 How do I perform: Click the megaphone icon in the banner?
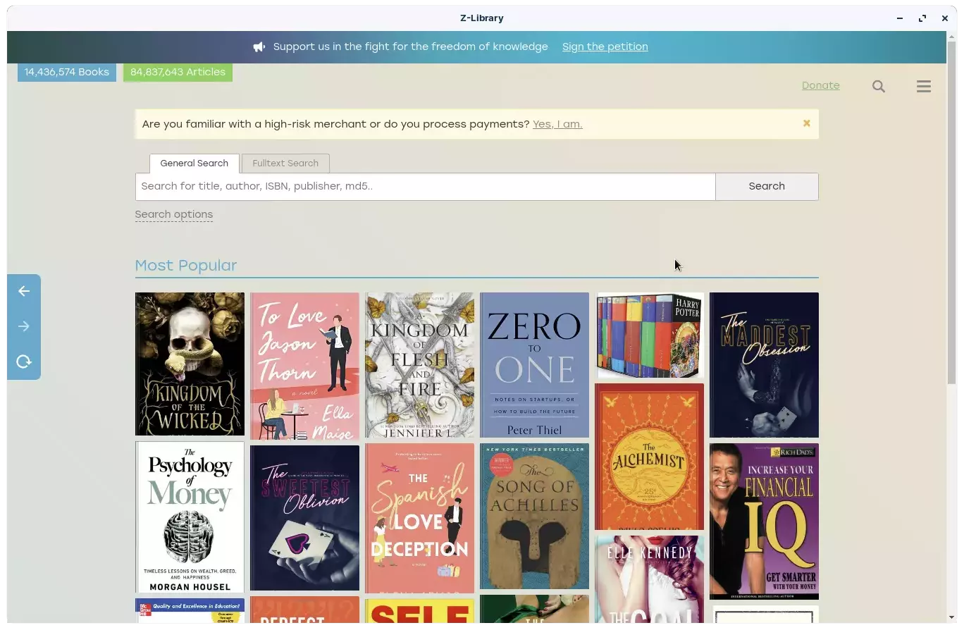tap(259, 47)
